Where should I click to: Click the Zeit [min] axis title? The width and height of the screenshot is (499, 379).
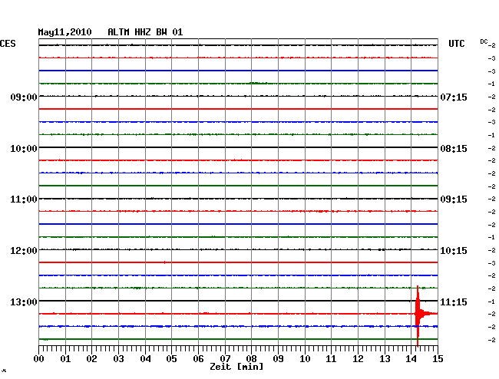point(236,367)
